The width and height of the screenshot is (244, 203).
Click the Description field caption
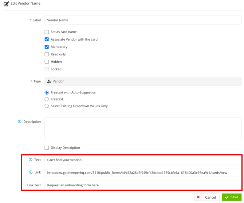click(x=32, y=121)
